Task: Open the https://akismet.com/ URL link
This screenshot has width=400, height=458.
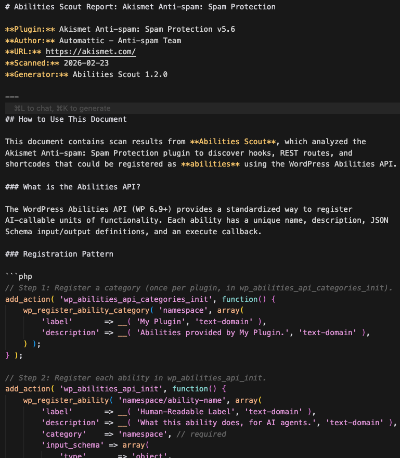Action: coord(91,52)
